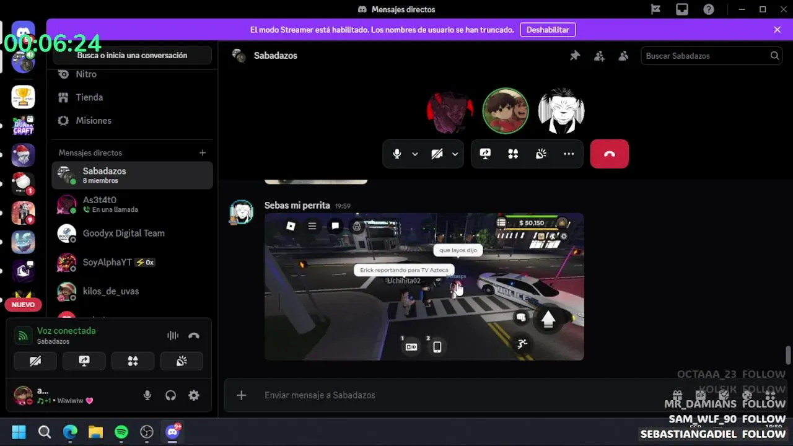Turn on camera in call controls
The image size is (793, 446).
click(437, 154)
